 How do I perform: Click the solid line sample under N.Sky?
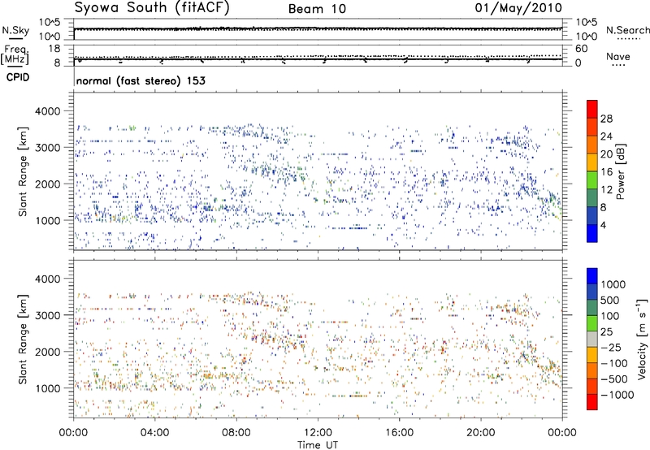tap(15, 38)
